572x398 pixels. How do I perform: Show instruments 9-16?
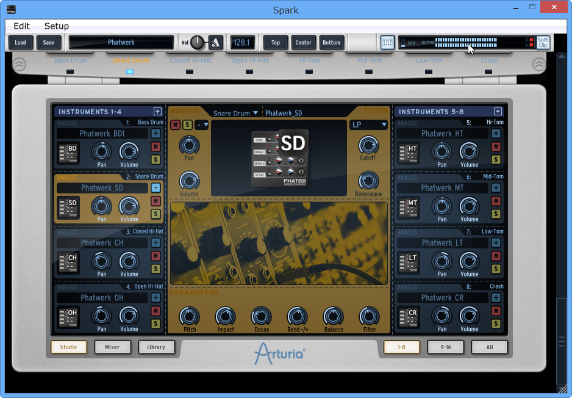click(x=445, y=347)
